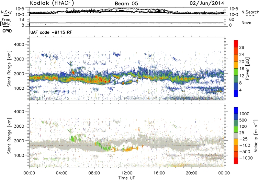Select the "Freq. [MHz]" axis label

tap(6, 22)
